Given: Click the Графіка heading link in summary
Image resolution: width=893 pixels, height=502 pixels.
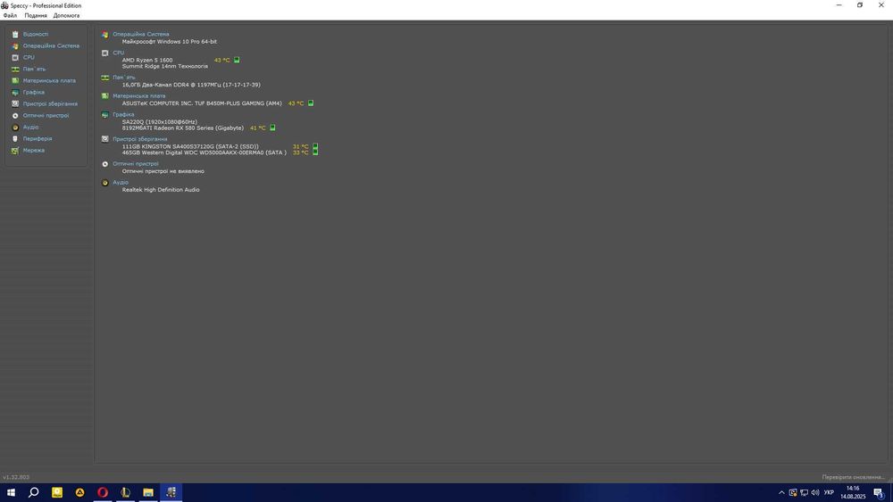Looking at the screenshot, I should click(x=123, y=114).
